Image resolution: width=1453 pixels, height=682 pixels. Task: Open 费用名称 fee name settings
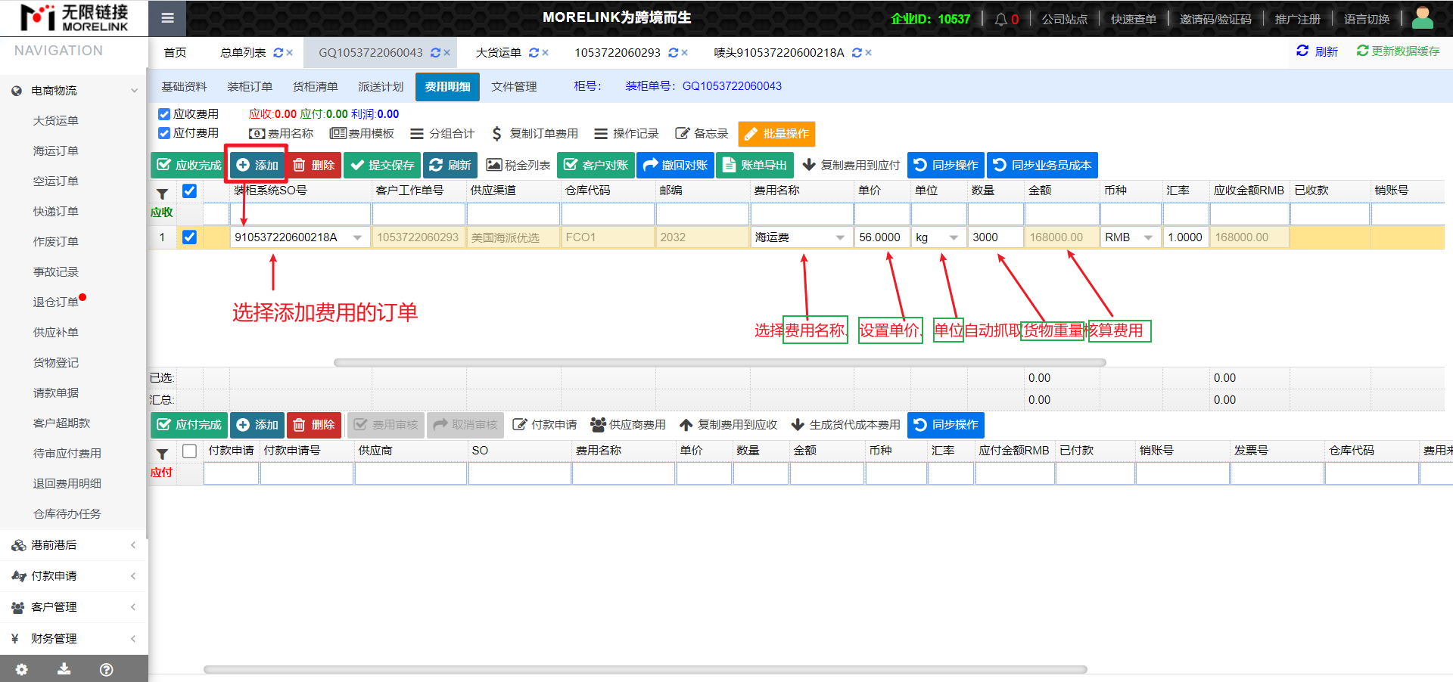281,134
